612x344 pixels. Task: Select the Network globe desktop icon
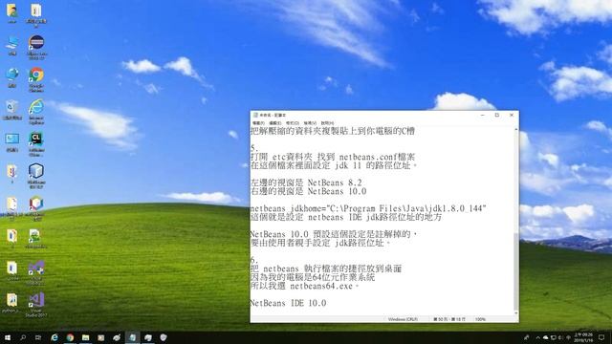click(x=12, y=77)
